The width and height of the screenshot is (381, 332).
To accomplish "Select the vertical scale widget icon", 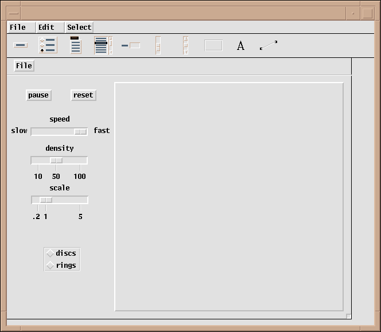I will (158, 45).
